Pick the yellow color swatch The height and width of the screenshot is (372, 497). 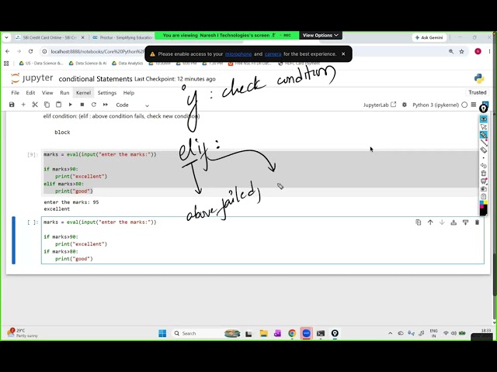click(x=485, y=202)
